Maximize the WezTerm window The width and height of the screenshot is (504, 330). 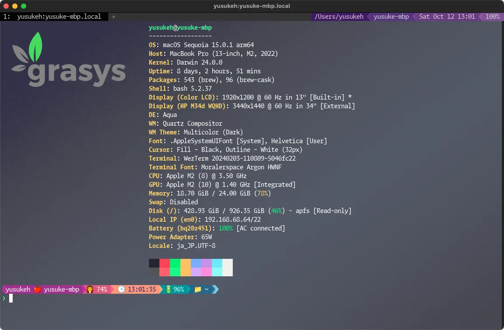[x=24, y=6]
